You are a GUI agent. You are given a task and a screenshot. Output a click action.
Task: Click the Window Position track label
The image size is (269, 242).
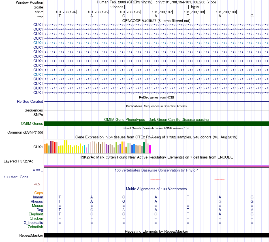[29, 2]
